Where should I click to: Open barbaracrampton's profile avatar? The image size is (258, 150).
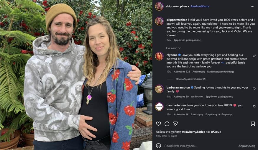click(159, 89)
